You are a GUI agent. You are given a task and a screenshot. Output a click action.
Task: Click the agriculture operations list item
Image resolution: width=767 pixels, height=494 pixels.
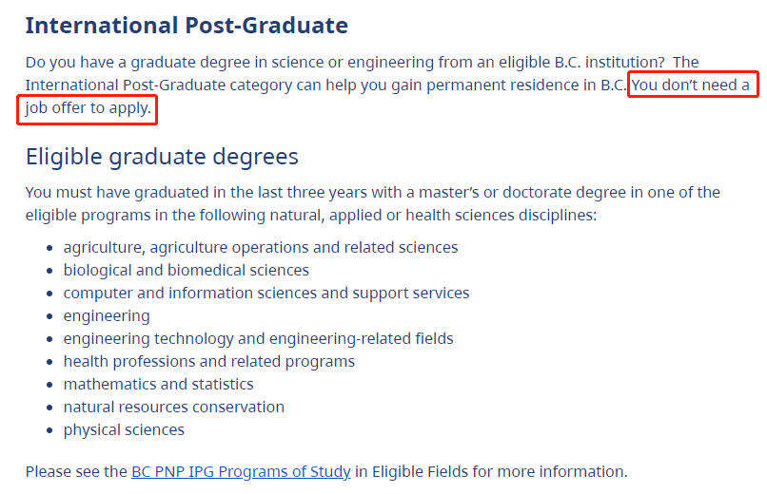coord(261,248)
